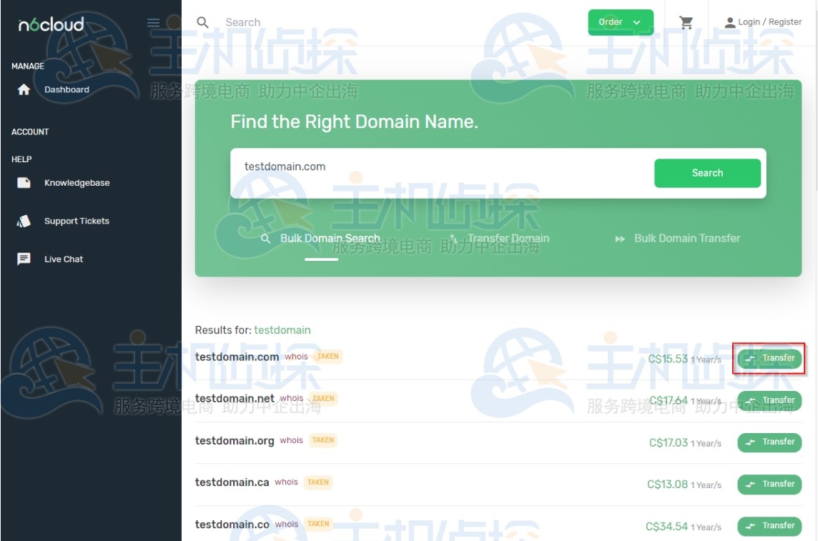View whois for testdomain.com
Image resolution: width=818 pixels, height=541 pixels.
[x=296, y=357]
